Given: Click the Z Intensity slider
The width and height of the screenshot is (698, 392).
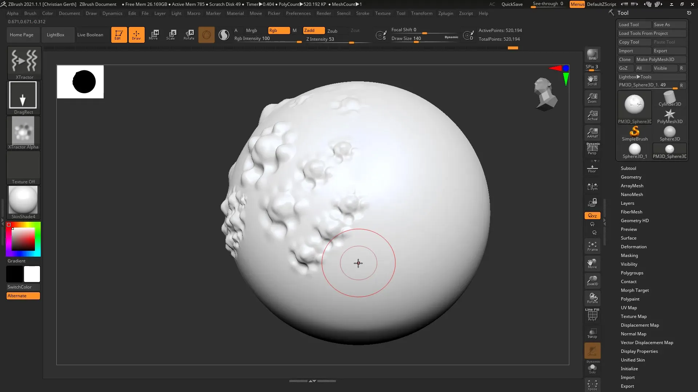Looking at the screenshot, I should [337, 40].
